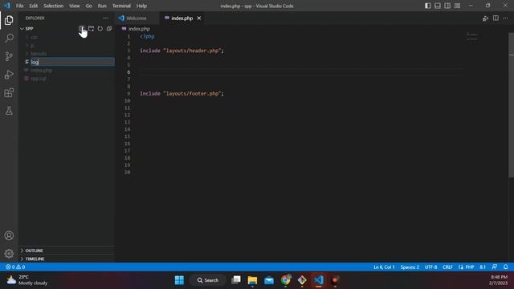
Task: Change line ending via CRLF
Action: pos(447,267)
